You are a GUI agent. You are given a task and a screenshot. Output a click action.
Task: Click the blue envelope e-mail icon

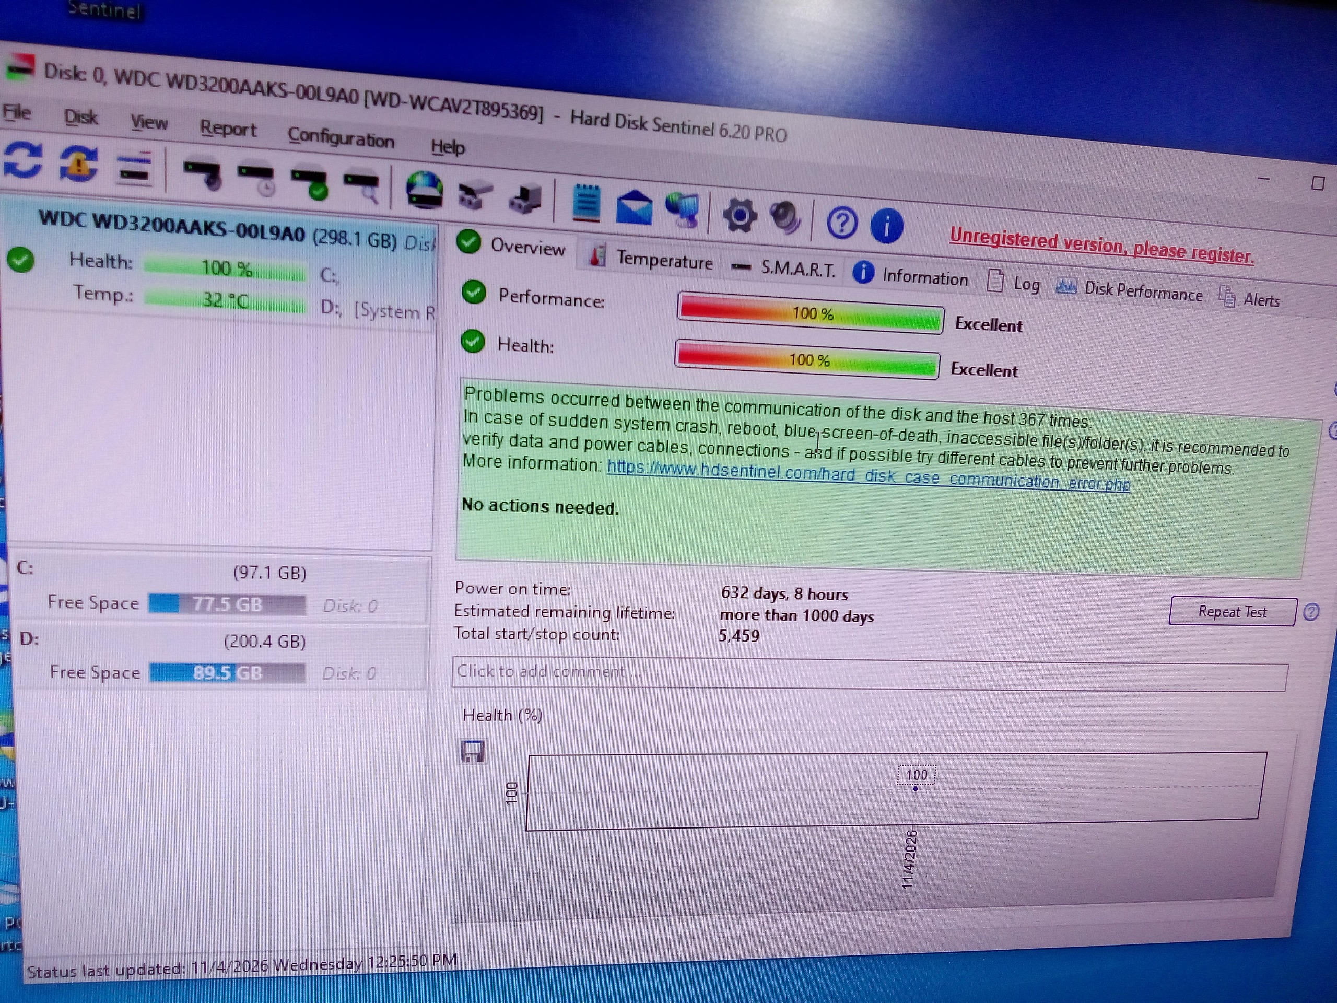[634, 207]
